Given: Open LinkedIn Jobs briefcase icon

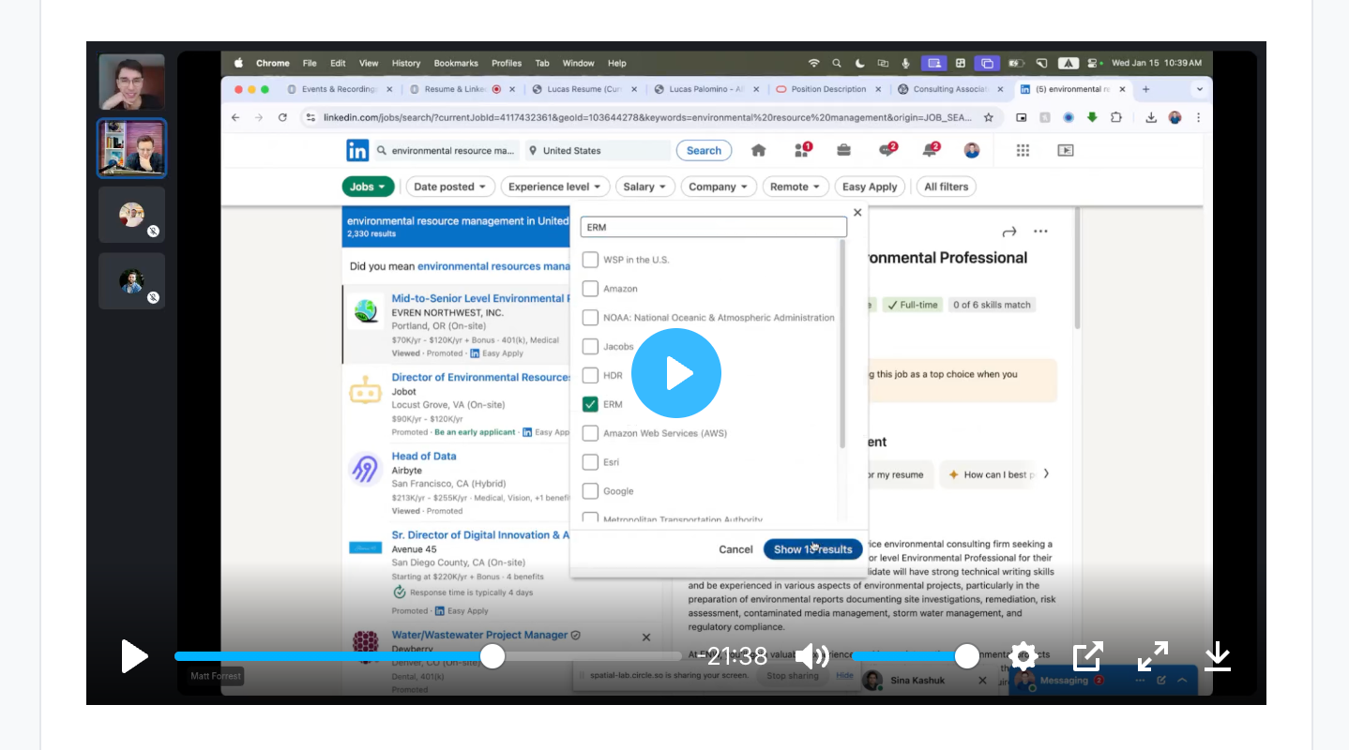Looking at the screenshot, I should coord(844,150).
